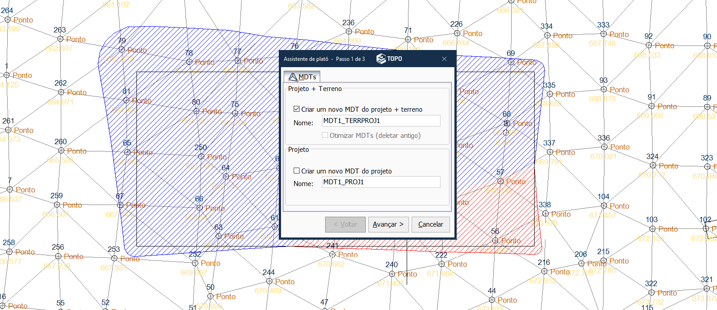
Task: Toggle Otimizar MDTs (deletar antigo) checkbox
Action: point(325,135)
